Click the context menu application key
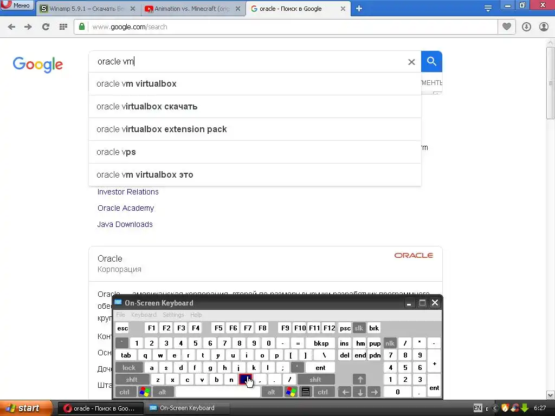 click(x=306, y=392)
